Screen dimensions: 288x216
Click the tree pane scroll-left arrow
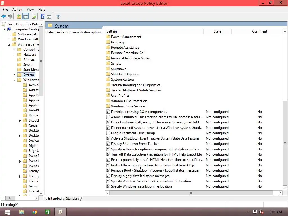tap(3, 198)
